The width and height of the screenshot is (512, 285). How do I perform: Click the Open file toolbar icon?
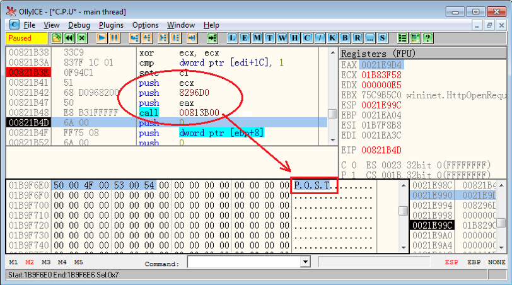point(57,38)
